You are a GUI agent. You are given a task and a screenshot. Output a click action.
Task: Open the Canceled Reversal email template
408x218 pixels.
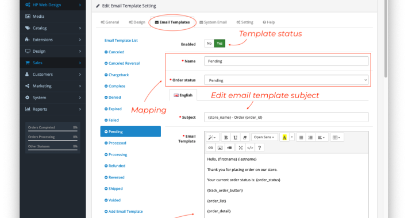click(x=122, y=64)
